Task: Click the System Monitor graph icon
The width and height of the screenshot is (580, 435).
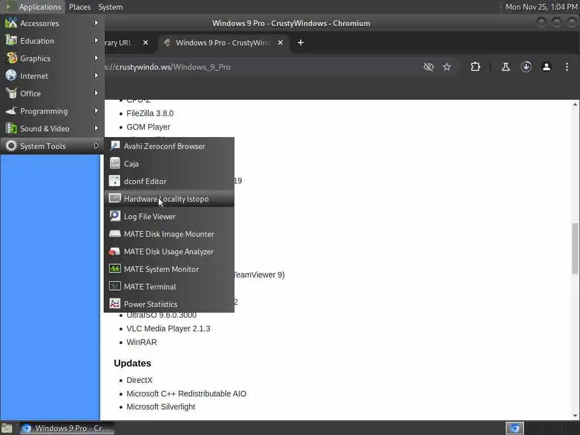Action: 114,268
